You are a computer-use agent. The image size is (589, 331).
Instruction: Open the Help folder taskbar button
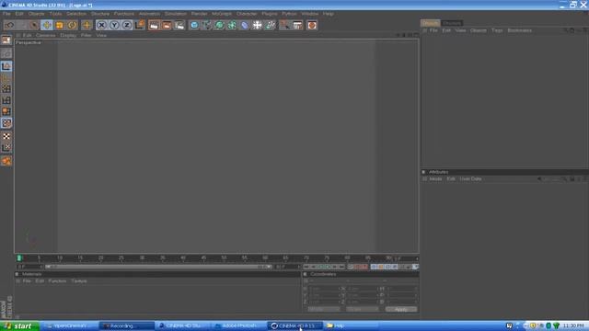[350, 325]
